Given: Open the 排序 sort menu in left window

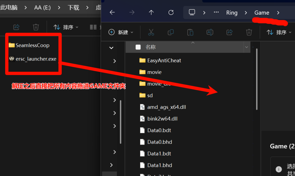Looking at the screenshot, I should coord(66,27).
